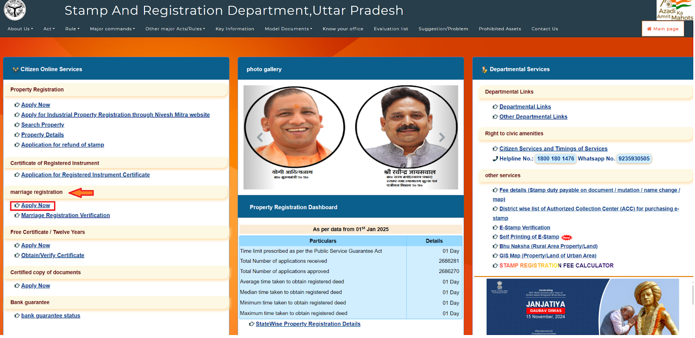Click the Citizen Online Services header icon
The height and width of the screenshot is (338, 695).
click(16, 69)
